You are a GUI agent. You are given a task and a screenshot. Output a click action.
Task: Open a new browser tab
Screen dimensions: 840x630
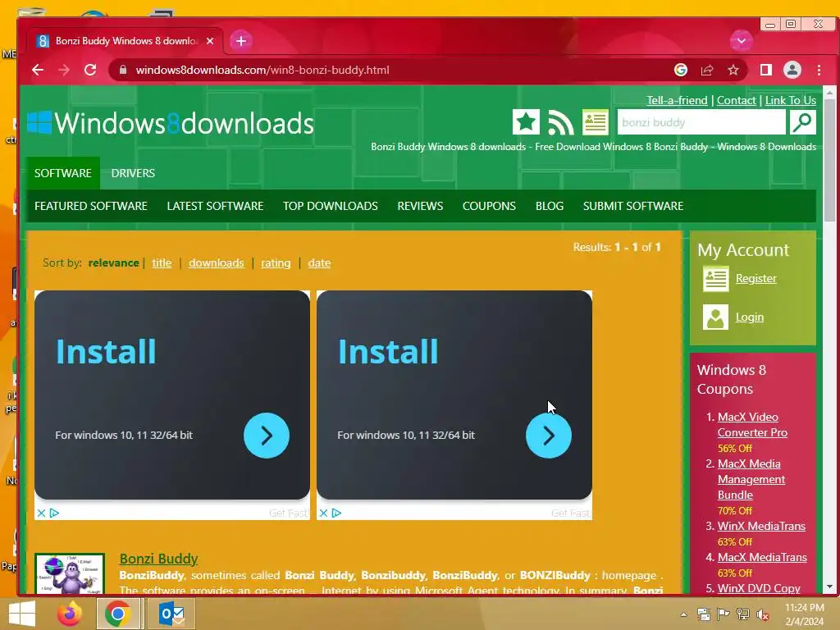coord(241,41)
